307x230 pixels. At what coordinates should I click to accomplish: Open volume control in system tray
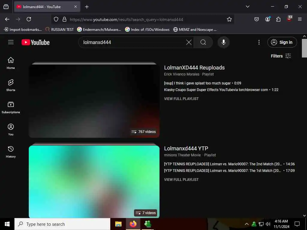click(x=268, y=224)
